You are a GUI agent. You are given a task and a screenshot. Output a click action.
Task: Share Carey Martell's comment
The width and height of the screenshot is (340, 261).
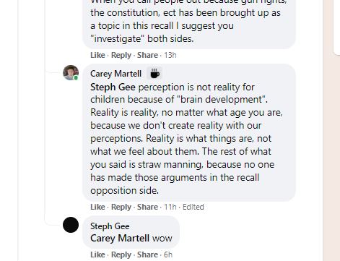coord(147,207)
